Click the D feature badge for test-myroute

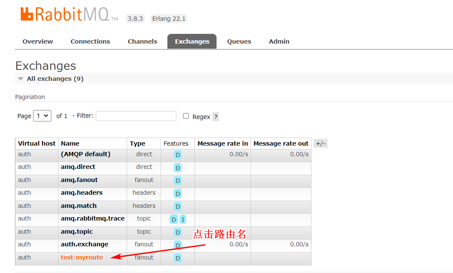click(x=178, y=258)
